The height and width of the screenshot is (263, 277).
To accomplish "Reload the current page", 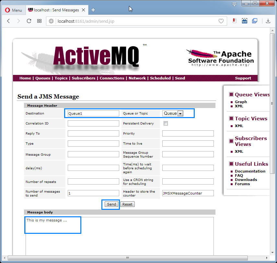I will (x=29, y=21).
